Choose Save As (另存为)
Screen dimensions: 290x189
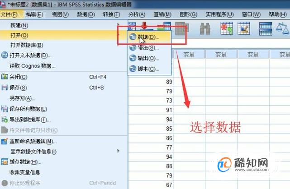tap(64, 98)
